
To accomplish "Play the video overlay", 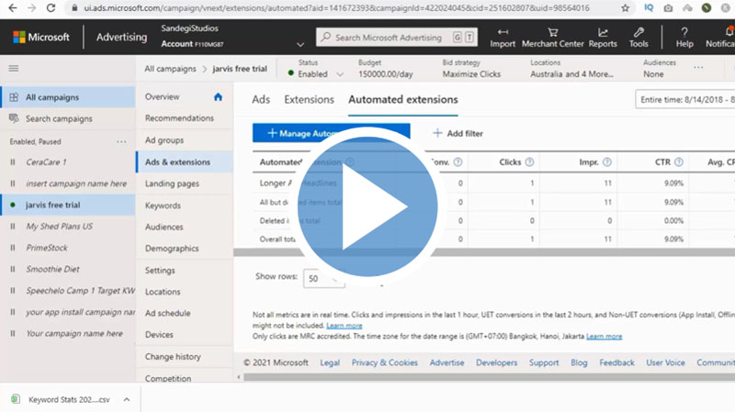I will coord(367,206).
